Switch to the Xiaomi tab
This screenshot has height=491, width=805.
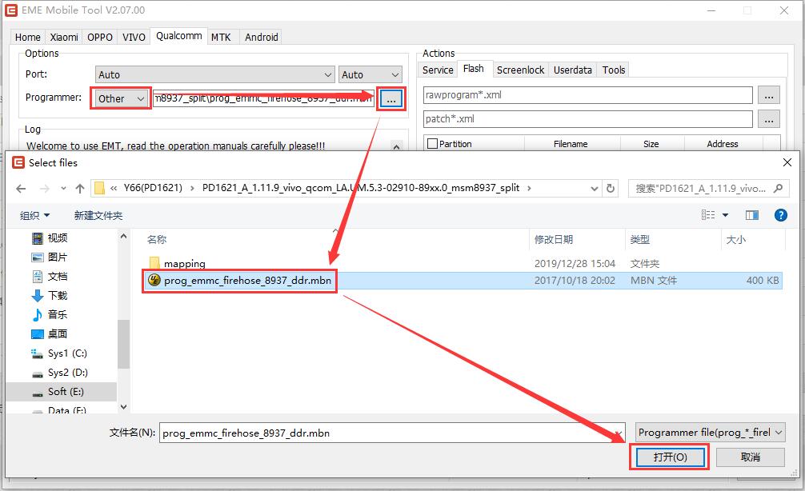point(64,37)
